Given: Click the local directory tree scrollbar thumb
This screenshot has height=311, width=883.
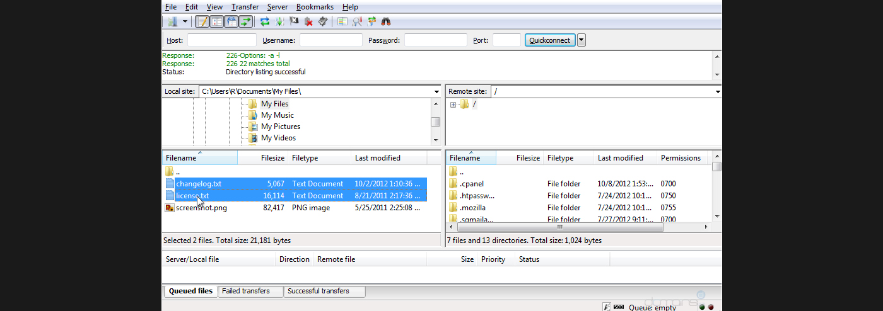Looking at the screenshot, I should point(435,122).
